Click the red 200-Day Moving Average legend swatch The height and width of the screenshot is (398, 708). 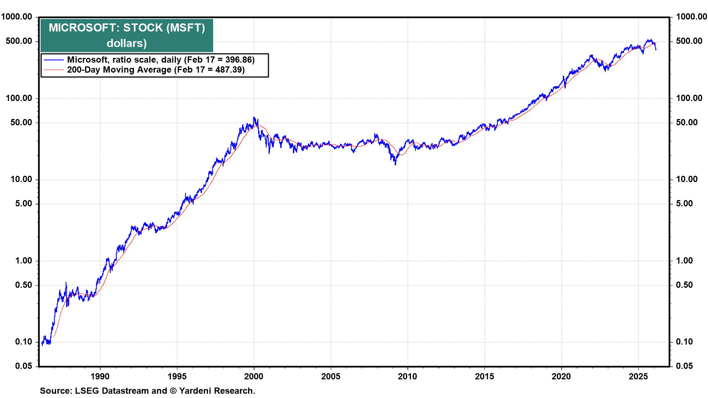click(x=54, y=70)
